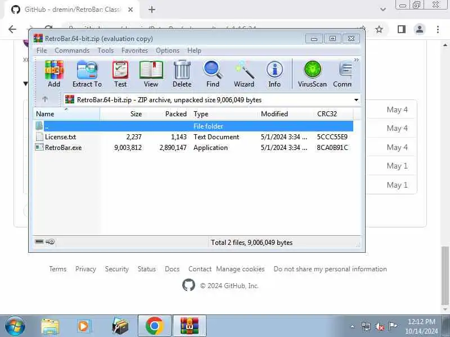Expand hidden toolbar items with the chevron
This screenshot has width=450, height=337.
tap(357, 60)
